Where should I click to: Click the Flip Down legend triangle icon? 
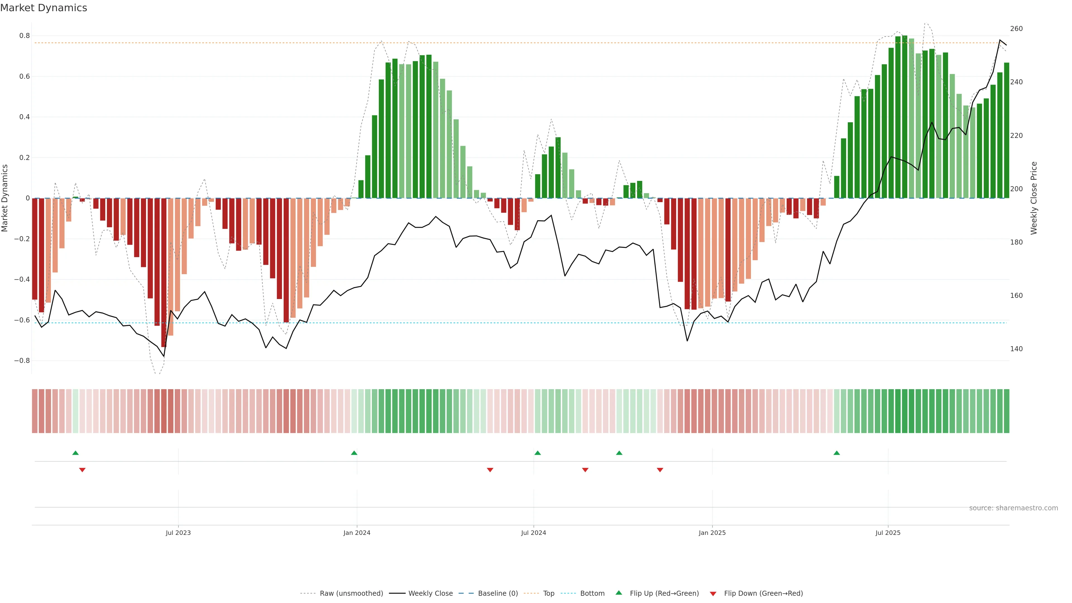click(x=713, y=594)
